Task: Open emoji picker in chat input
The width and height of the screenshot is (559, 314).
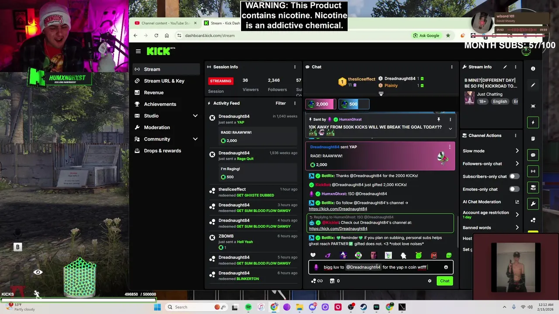Action: pos(446,267)
